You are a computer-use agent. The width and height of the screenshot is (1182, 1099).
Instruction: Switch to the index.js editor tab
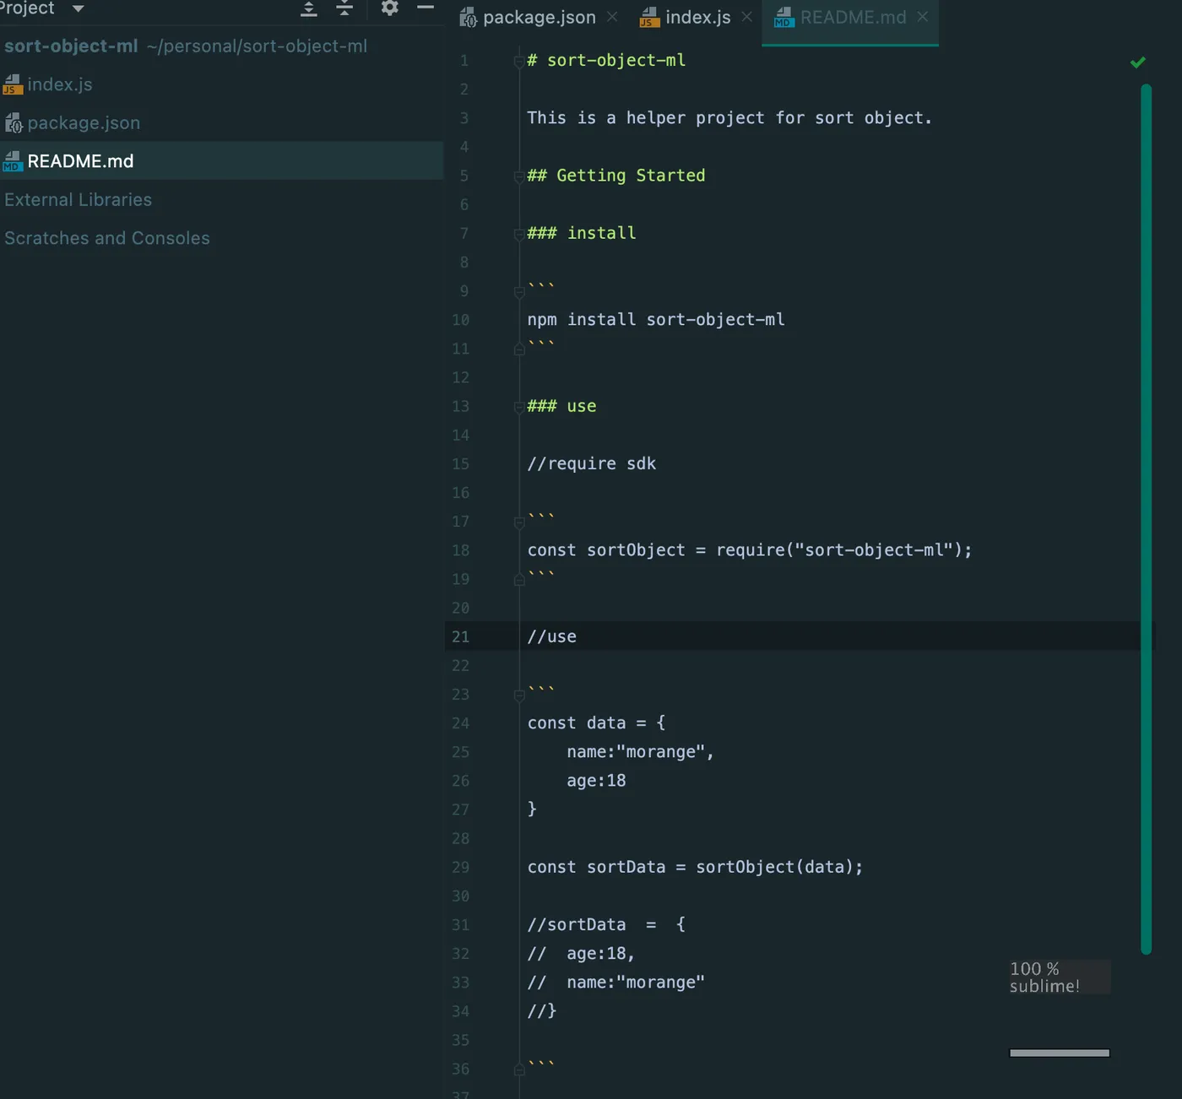[697, 17]
